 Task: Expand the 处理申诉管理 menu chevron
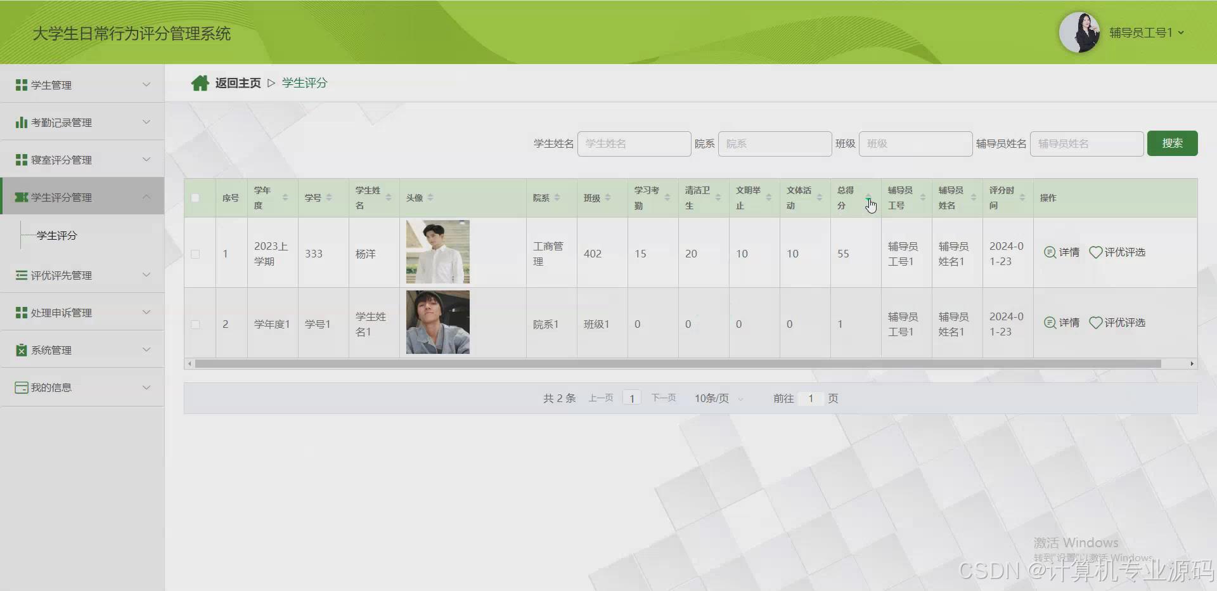point(146,312)
